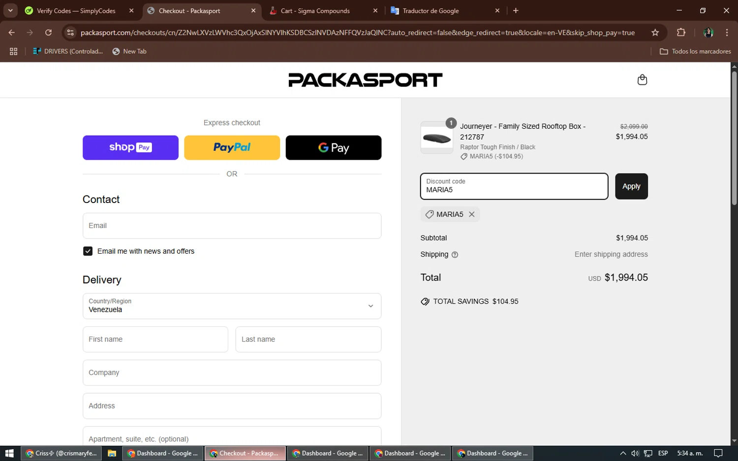Close the Verify Codes tab
The image size is (738, 461).
point(131,10)
